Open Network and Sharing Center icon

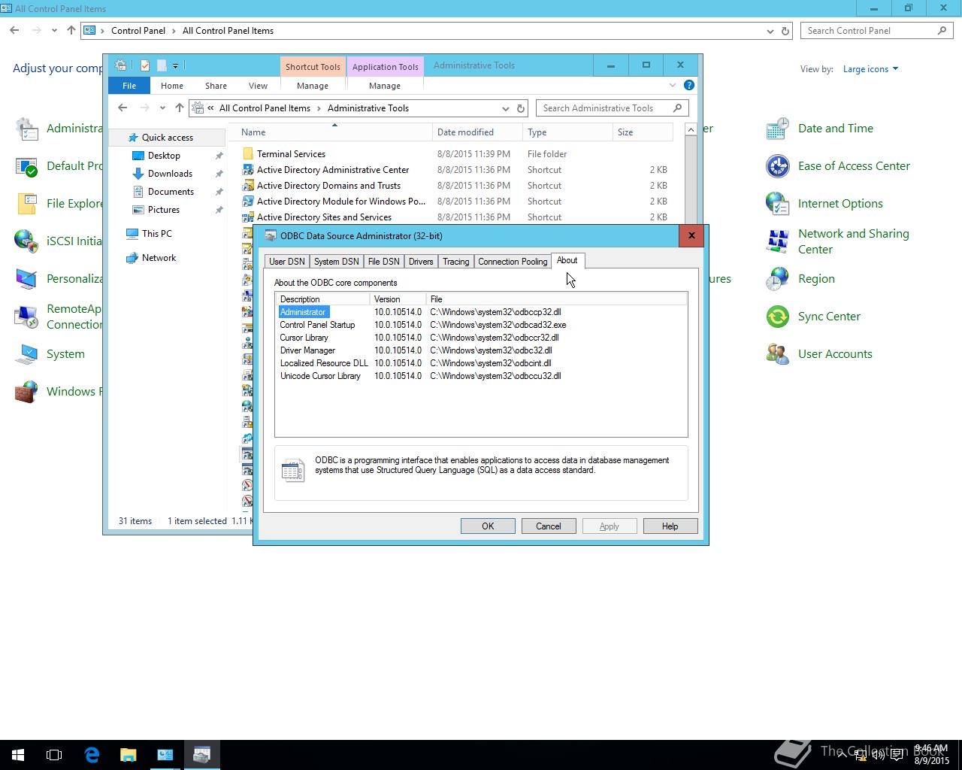[x=777, y=241]
